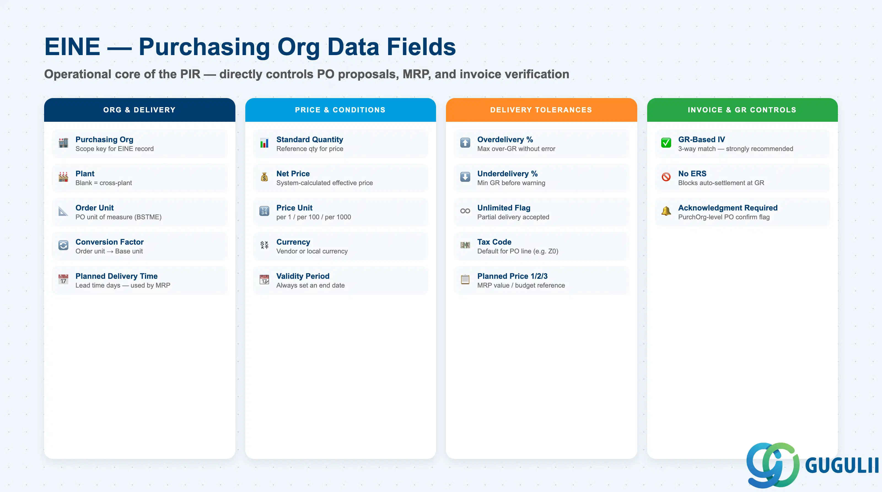Click 'Default for PO line (e.g. Z0)'

coord(518,252)
